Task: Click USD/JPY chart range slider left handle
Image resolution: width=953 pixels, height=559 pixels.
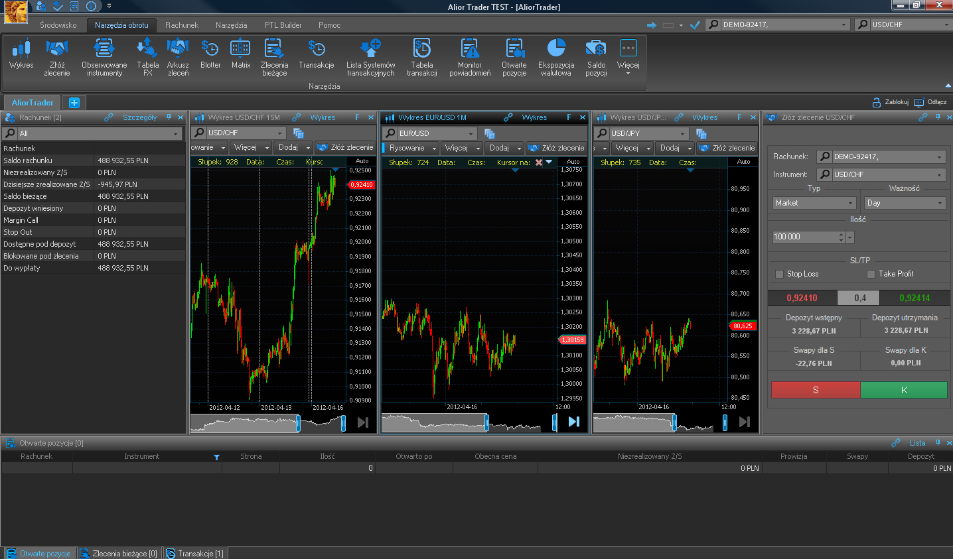Action: pyautogui.click(x=674, y=422)
